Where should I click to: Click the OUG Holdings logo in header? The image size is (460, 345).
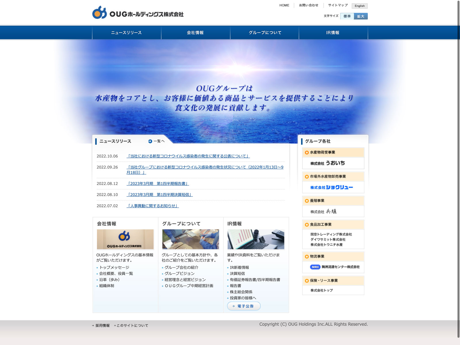coord(138,13)
